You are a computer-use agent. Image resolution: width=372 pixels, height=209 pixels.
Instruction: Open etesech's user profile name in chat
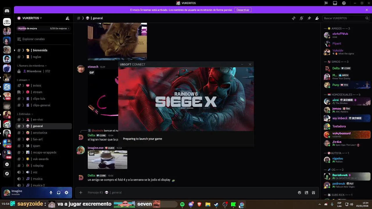pos(93,67)
